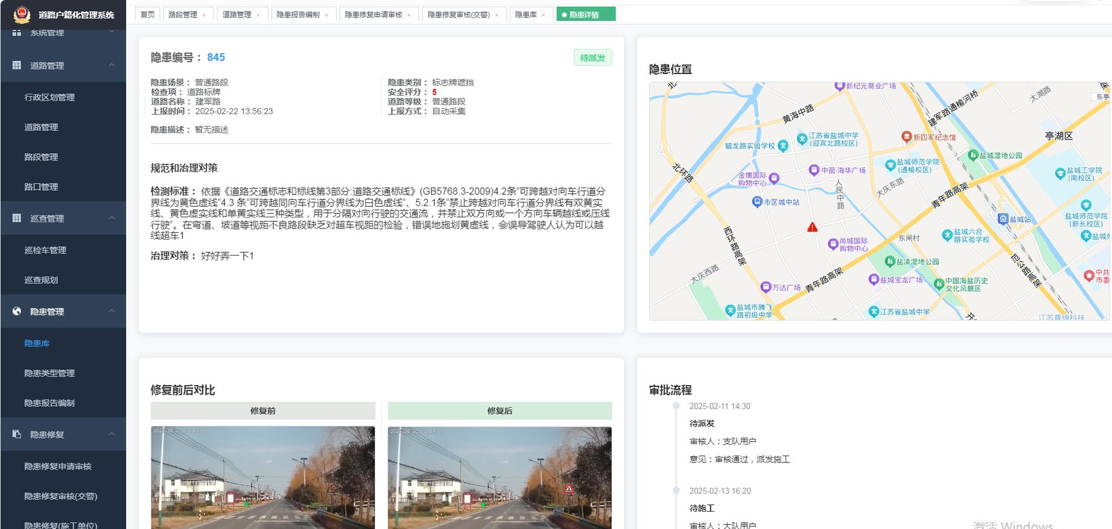Click the 万达广场 shopping icon on the map
The width and height of the screenshot is (1112, 529).
tap(766, 286)
